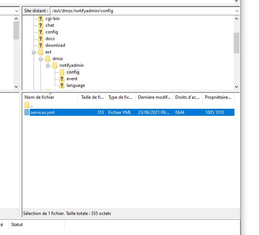Open the local site path dropdown
Viewport: 259px width, 235px height.
16,11
